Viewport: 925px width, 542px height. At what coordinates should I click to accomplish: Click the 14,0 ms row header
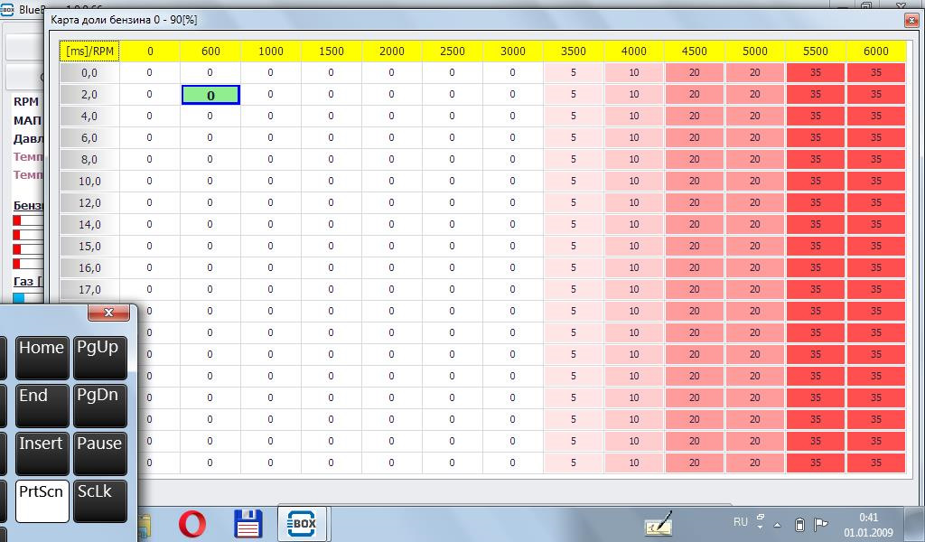tap(89, 225)
